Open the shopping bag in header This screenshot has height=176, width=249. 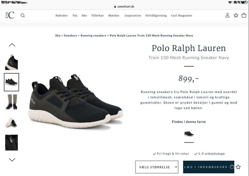coord(244,15)
